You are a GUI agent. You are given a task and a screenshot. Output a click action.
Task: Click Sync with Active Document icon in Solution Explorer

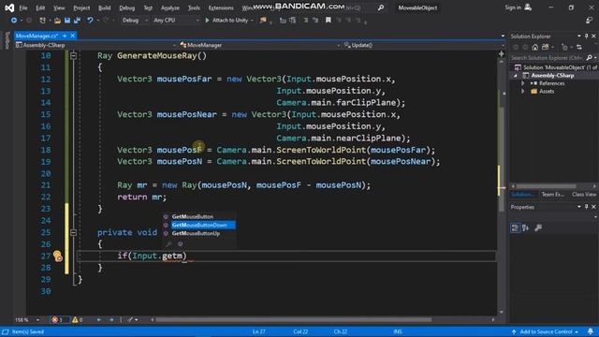click(x=579, y=47)
